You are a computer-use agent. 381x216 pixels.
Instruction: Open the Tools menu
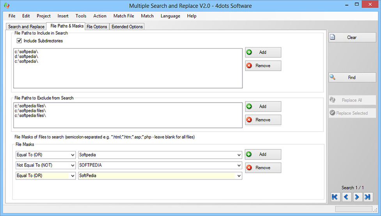point(81,16)
